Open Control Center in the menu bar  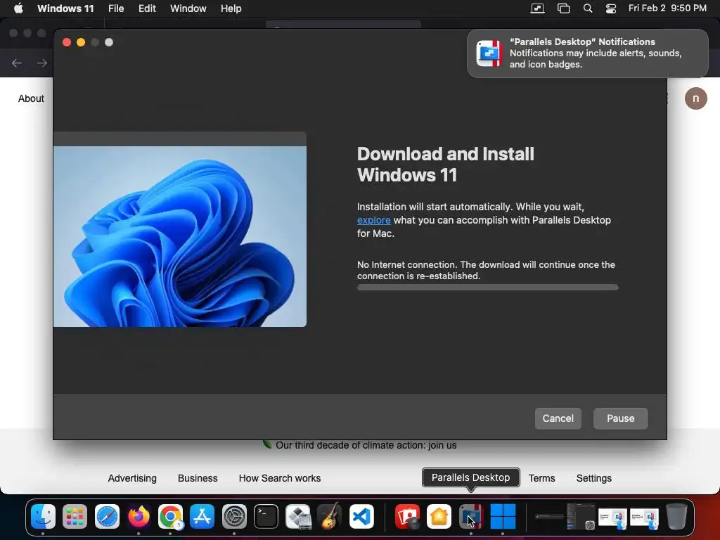[x=611, y=8]
